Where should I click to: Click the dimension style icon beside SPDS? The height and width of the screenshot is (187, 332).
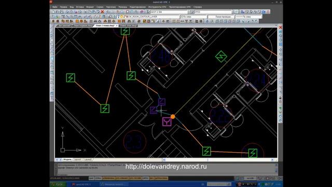tap(191, 12)
